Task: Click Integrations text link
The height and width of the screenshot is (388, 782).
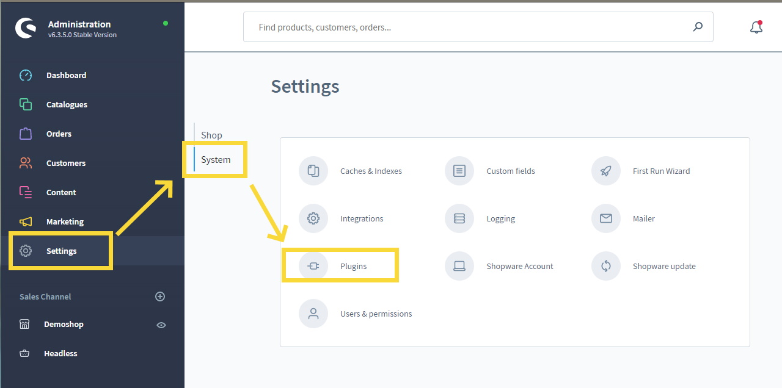Action: tap(362, 218)
